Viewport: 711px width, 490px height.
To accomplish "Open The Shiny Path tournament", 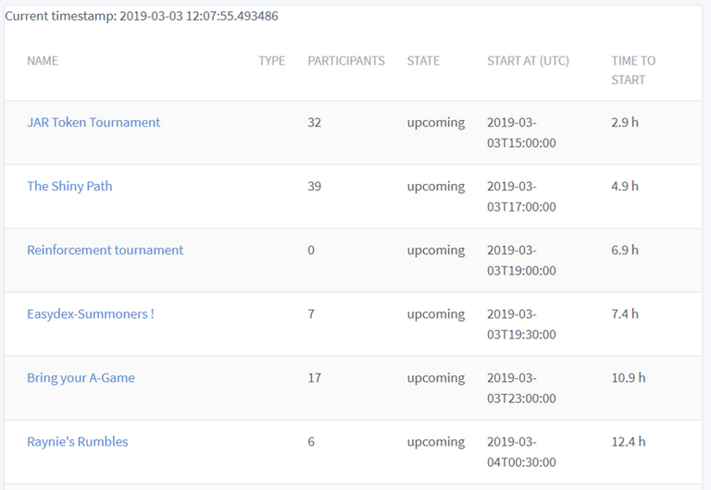I will pos(69,187).
